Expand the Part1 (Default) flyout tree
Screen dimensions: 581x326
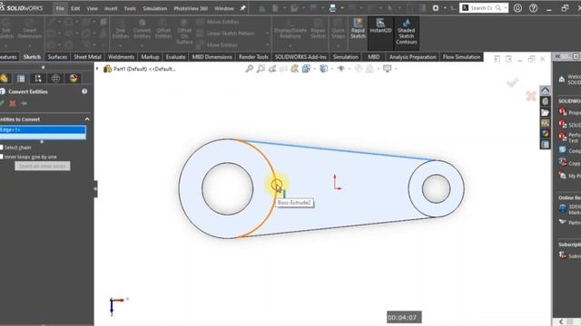[x=97, y=69]
